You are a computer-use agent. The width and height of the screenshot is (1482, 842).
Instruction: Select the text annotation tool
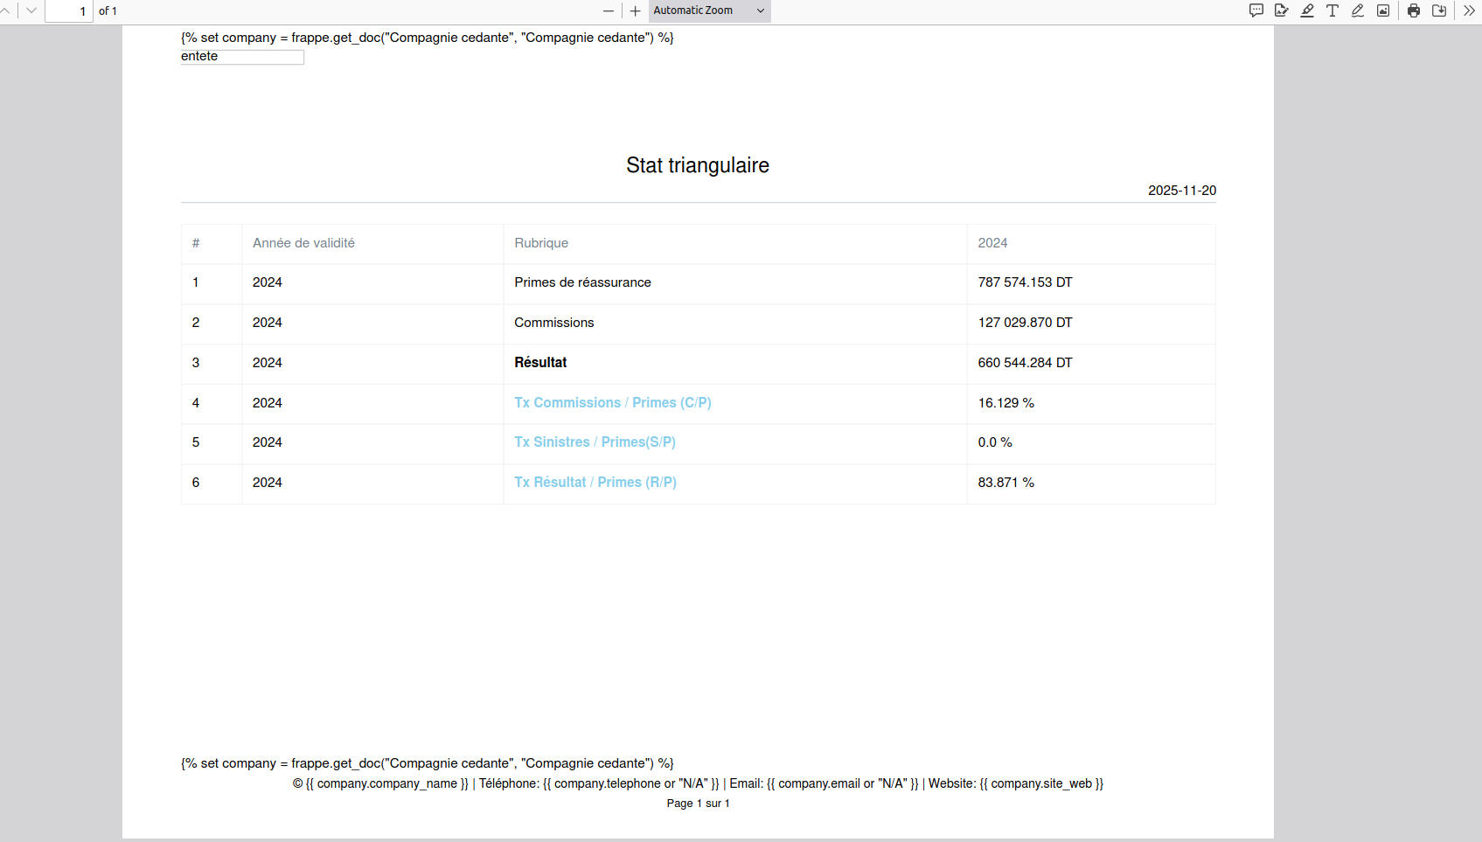click(1332, 10)
